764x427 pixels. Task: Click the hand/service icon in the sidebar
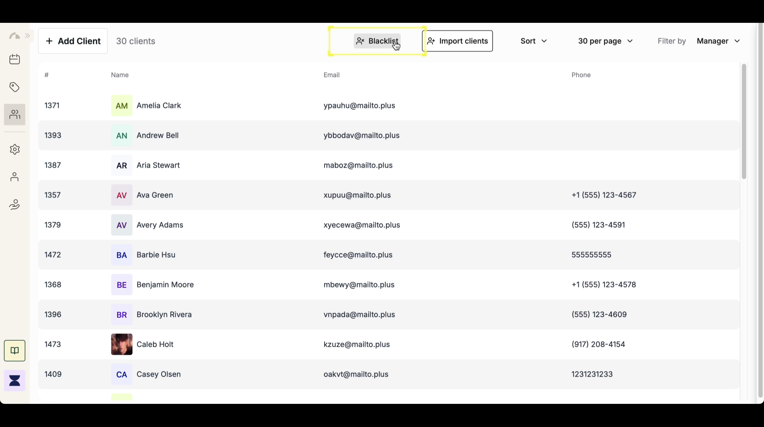coord(15,204)
